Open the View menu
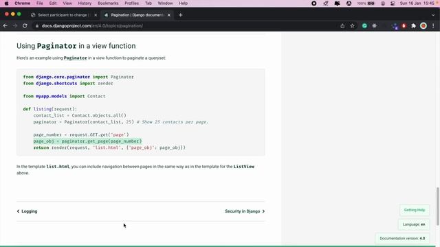440x247 pixels. [x=67, y=3]
